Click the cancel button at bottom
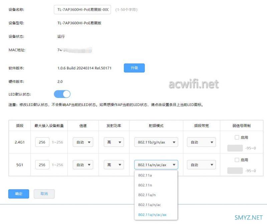Image resolution: width=267 pixels, height=224 pixels. (44, 194)
